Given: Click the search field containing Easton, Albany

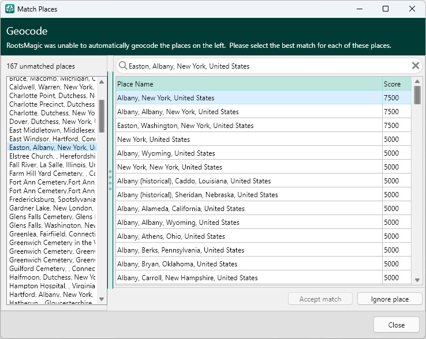Looking at the screenshot, I should [x=269, y=66].
